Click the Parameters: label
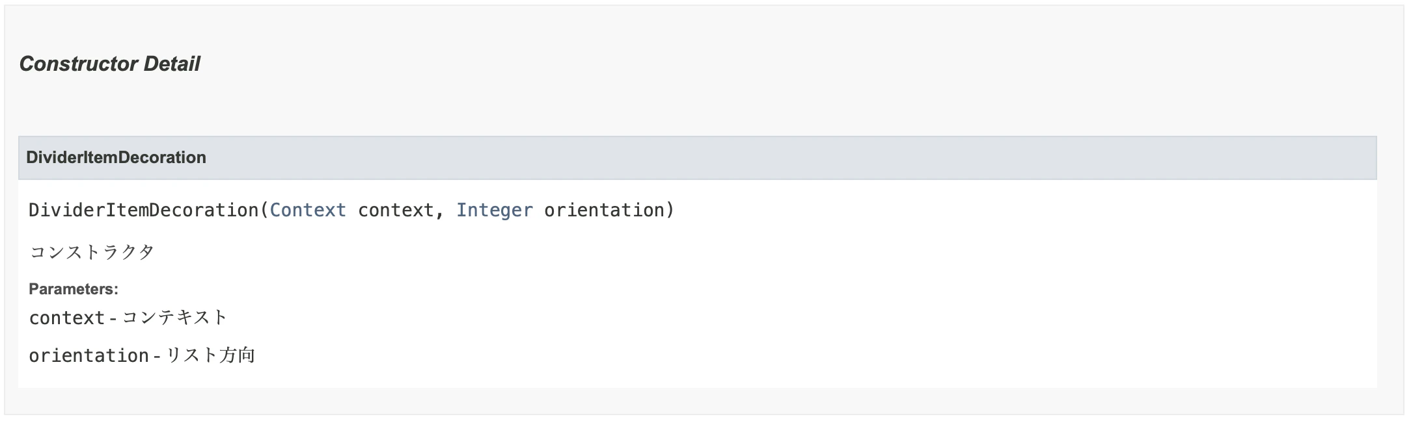Image resolution: width=1411 pixels, height=421 pixels. (x=74, y=289)
